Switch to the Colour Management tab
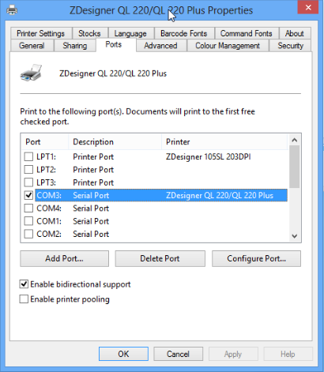Image resolution: width=324 pixels, height=372 pixels. click(x=228, y=46)
